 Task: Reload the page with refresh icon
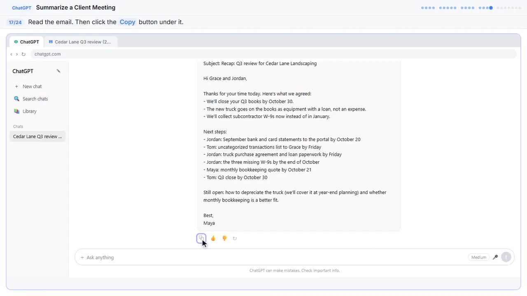(x=23, y=54)
